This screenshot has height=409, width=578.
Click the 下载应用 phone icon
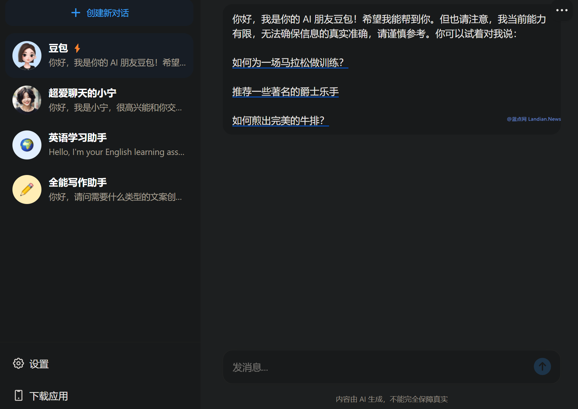pyautogui.click(x=18, y=396)
